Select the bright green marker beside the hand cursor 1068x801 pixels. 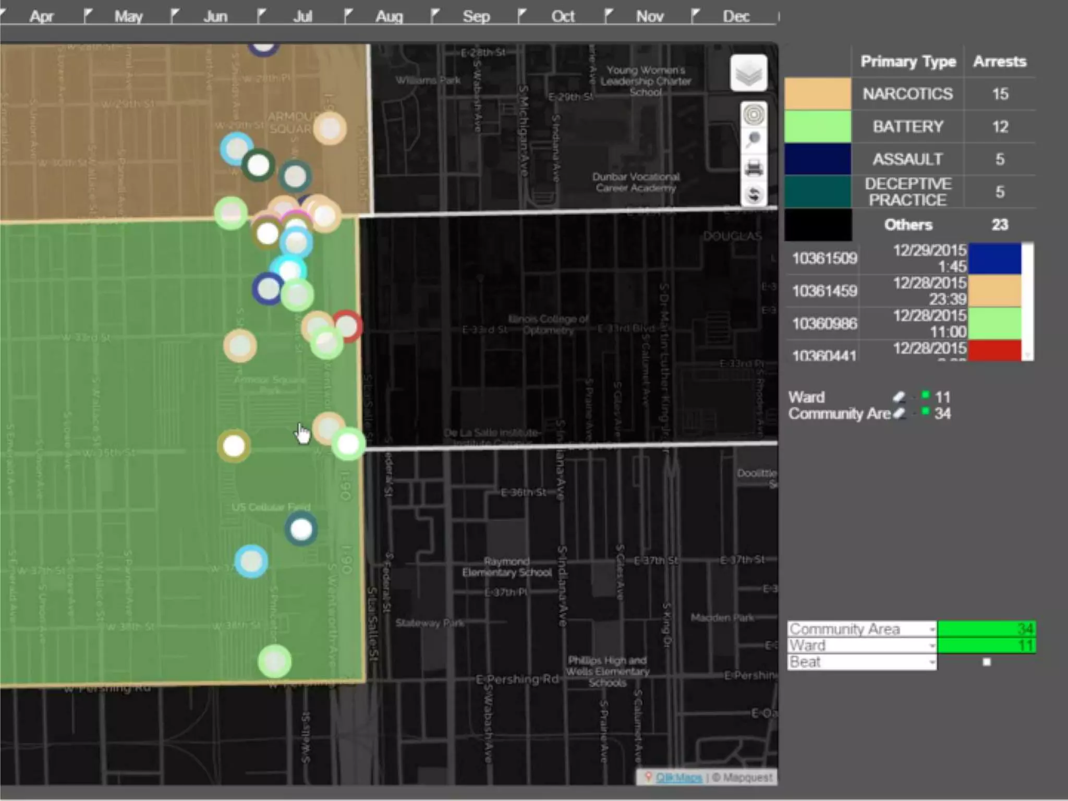pyautogui.click(x=348, y=444)
